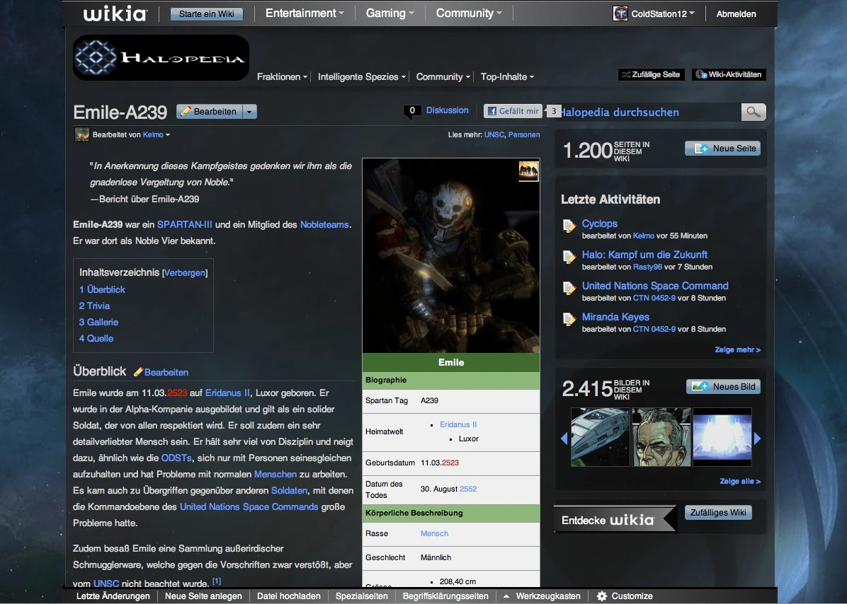Click Datei hochladen in bottom toolbar
847x604 pixels.
click(x=288, y=596)
